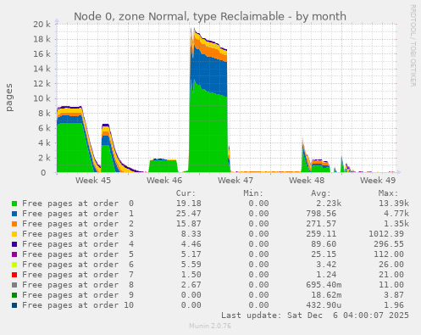This screenshot has height=335, width=421.
Task: Click 'Free pages at order 3' label
Action: pos(78,234)
